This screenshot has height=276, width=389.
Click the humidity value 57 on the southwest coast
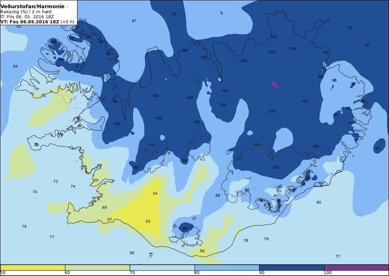coord(110,220)
